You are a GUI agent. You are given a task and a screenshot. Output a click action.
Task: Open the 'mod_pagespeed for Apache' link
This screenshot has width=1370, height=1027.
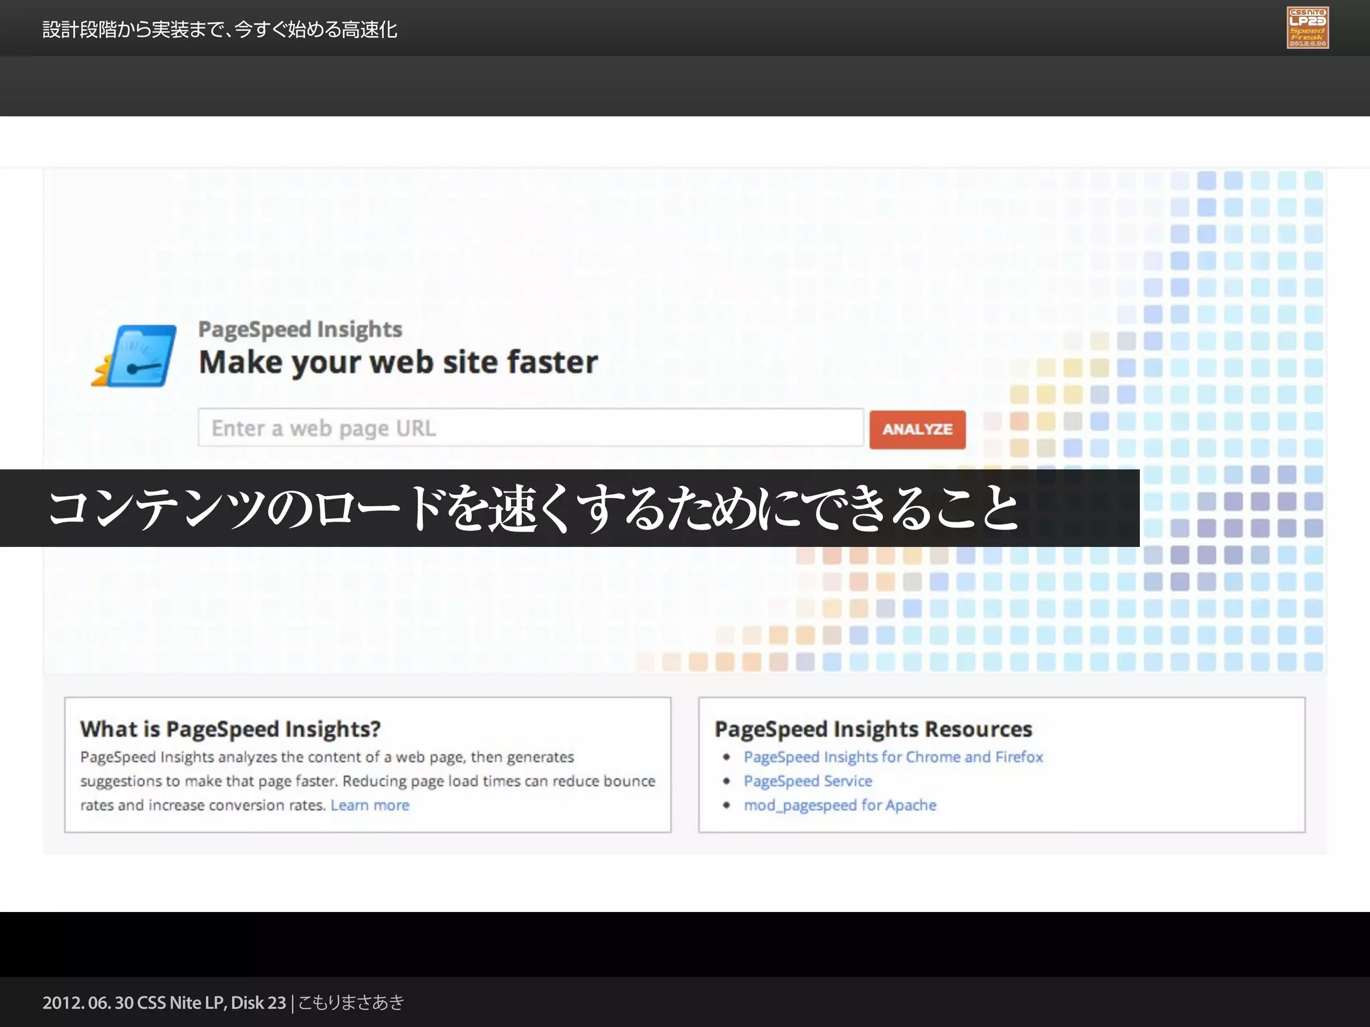(840, 805)
